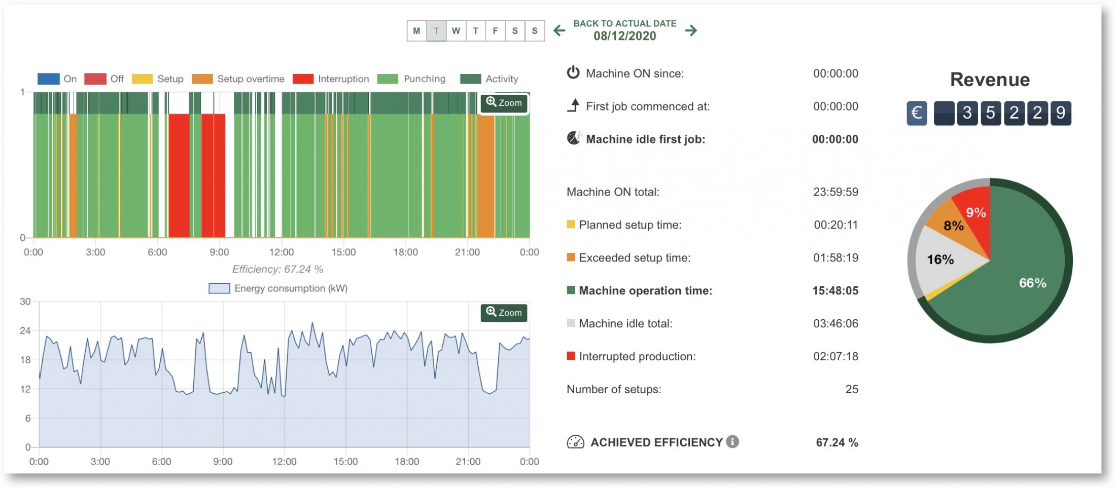Toggle Setup overtime legend entry
The height and width of the screenshot is (488, 1116).
(x=238, y=79)
